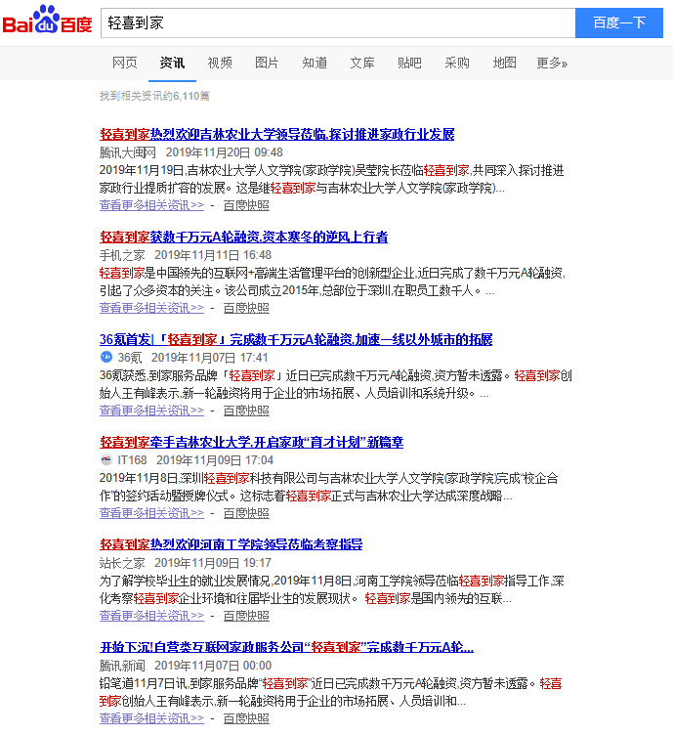
Task: Select the 资讯 tab
Action: pos(172,63)
